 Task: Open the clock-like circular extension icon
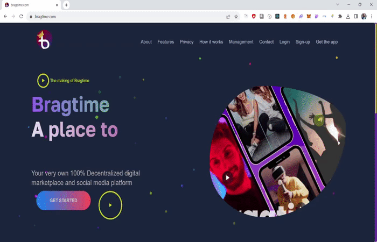[269, 16]
